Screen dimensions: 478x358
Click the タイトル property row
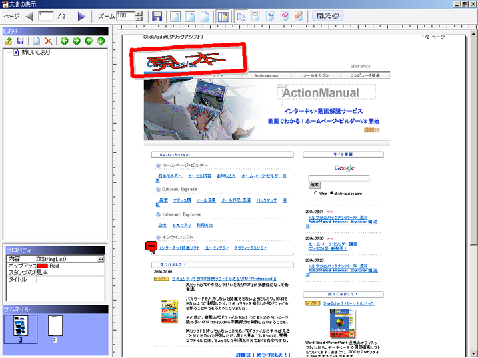tap(55, 279)
